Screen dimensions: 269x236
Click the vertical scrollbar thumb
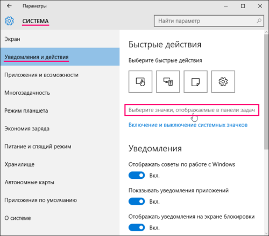point(266,92)
